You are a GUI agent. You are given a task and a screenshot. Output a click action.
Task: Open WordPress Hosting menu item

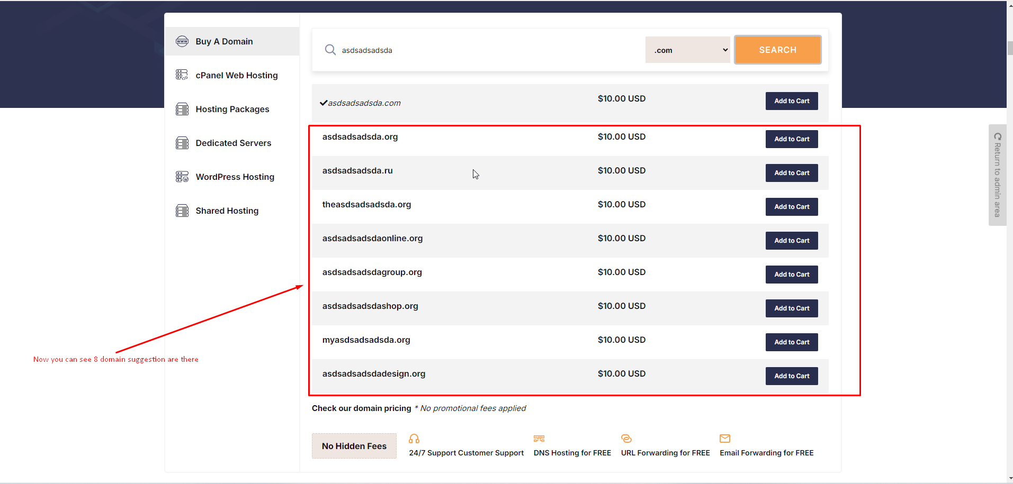click(x=235, y=177)
